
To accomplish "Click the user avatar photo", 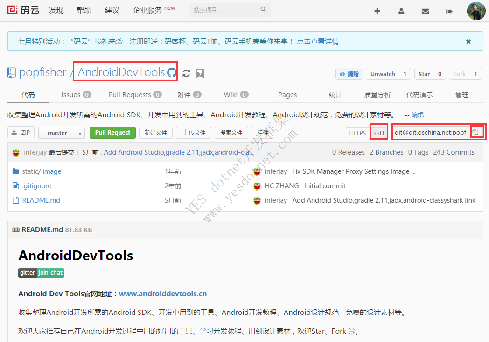I will coord(476,11).
